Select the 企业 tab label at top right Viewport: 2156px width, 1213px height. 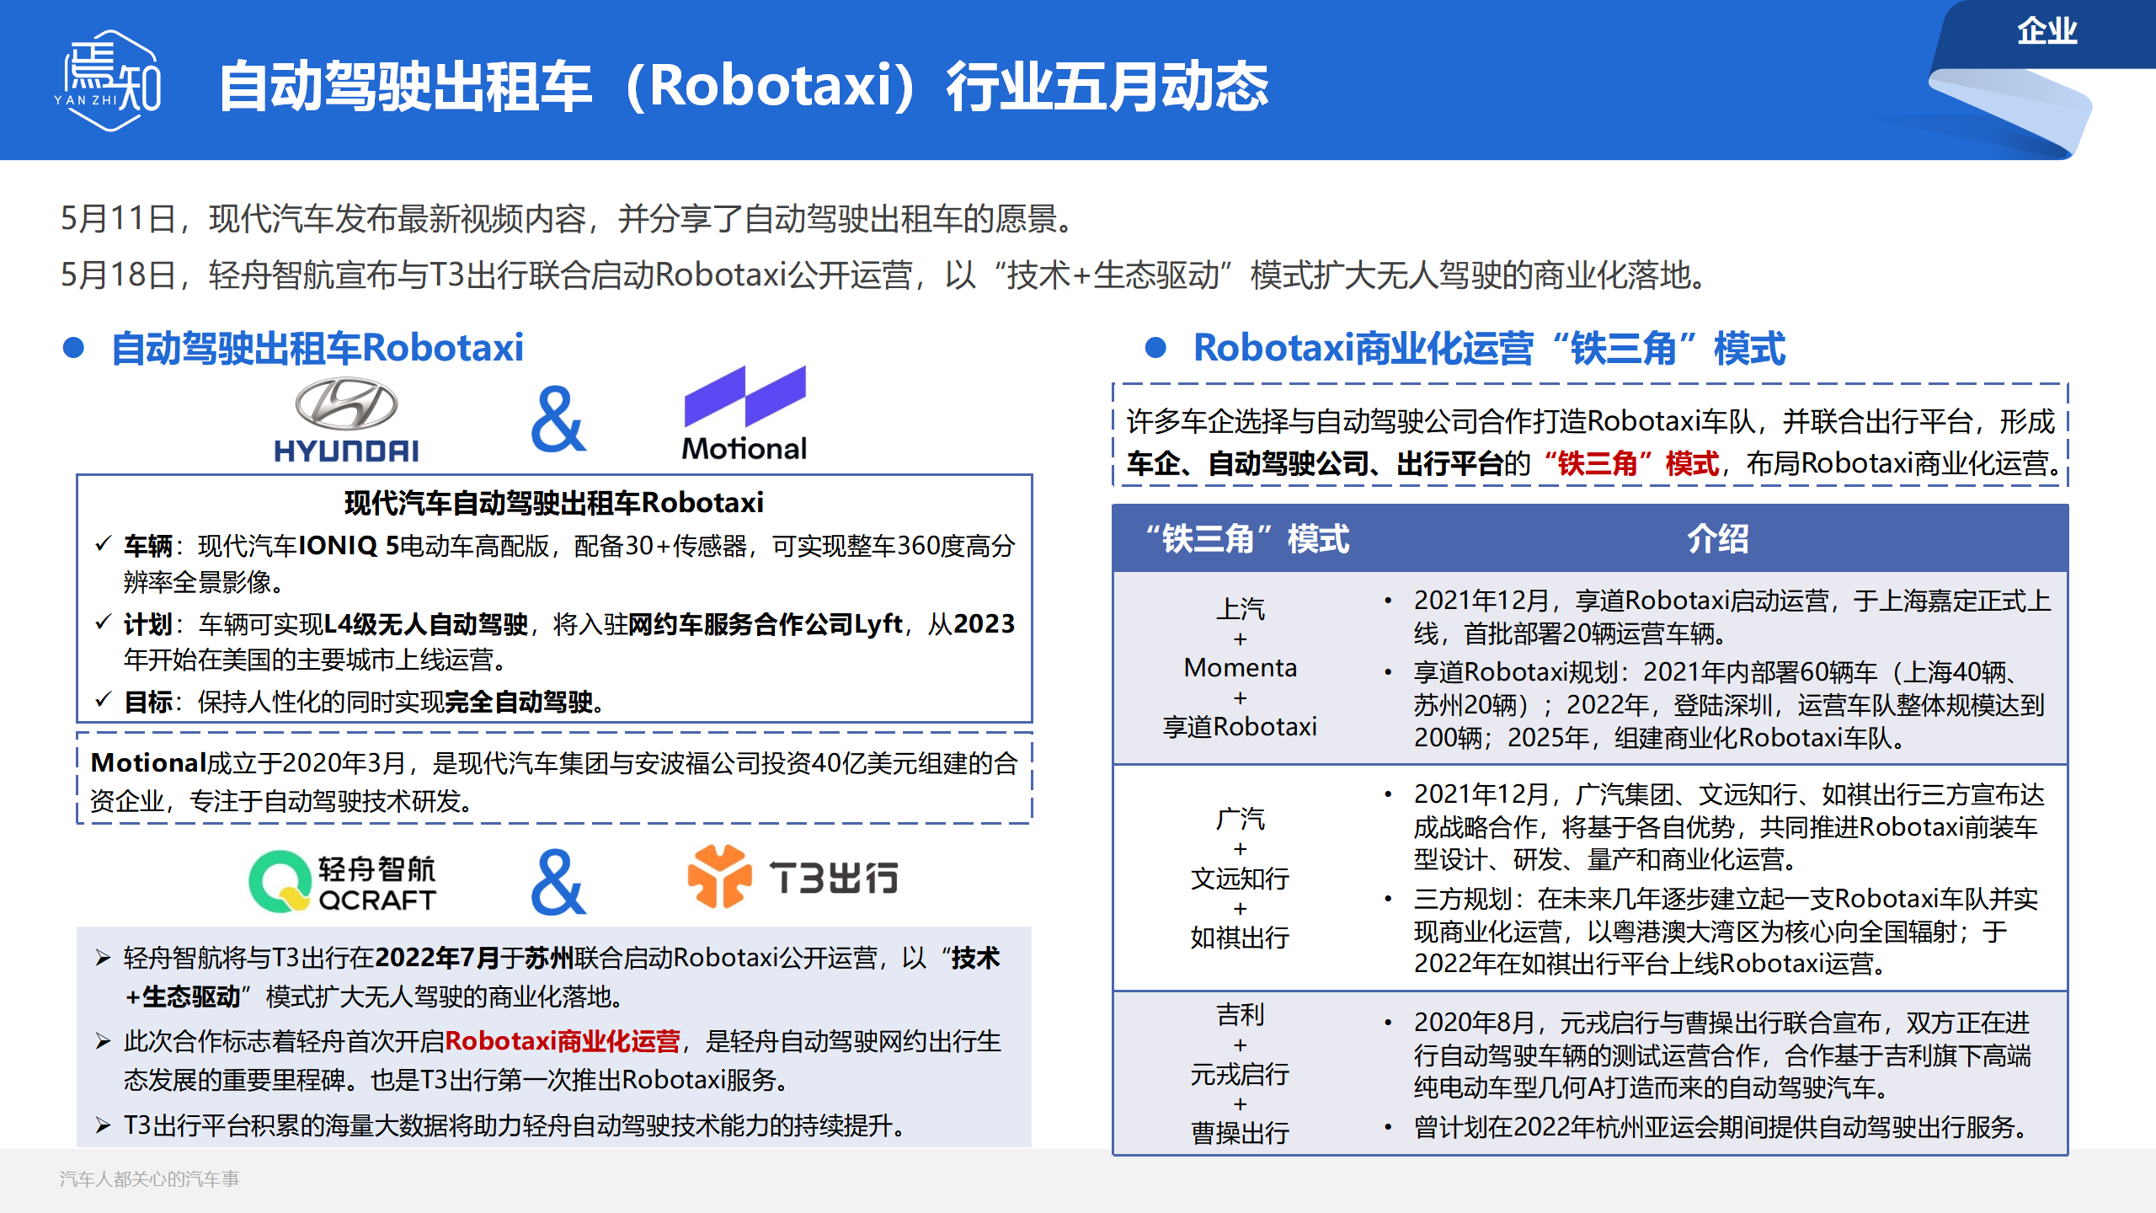2047,31
